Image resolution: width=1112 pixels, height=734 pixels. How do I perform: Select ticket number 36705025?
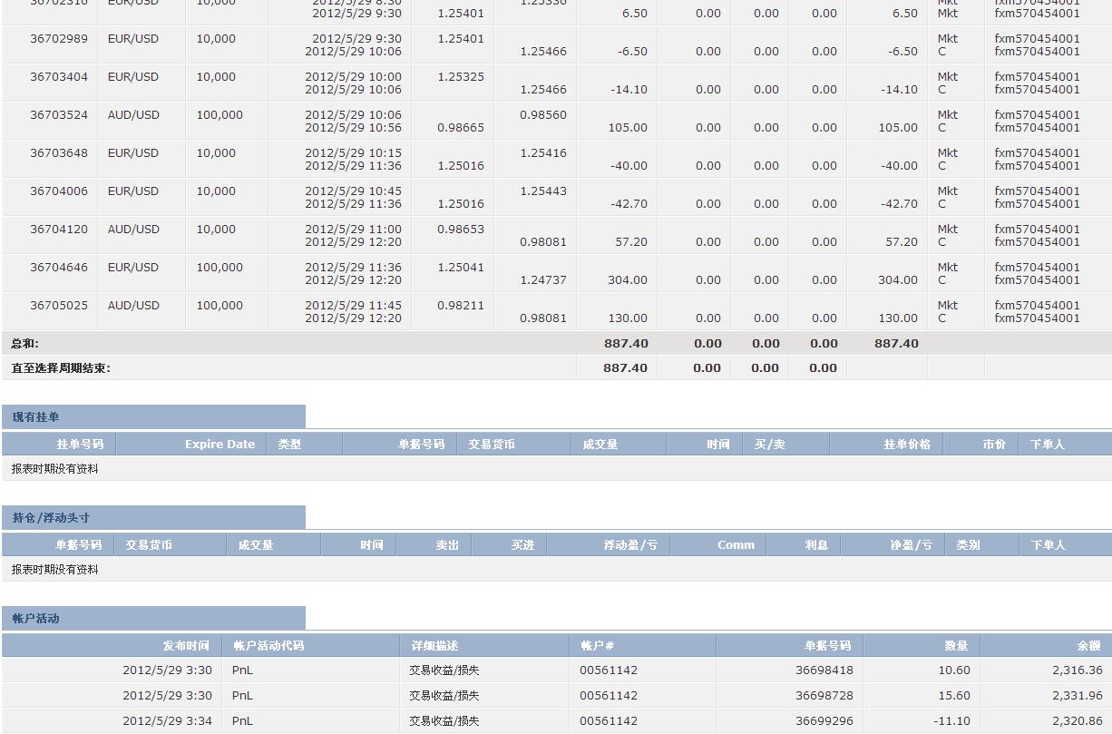(x=59, y=306)
